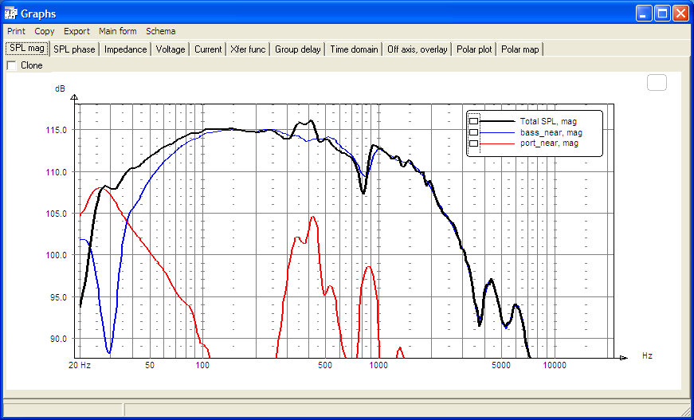Switch to the Xfer func tab
Screen dimensions: 694x420
pos(248,49)
